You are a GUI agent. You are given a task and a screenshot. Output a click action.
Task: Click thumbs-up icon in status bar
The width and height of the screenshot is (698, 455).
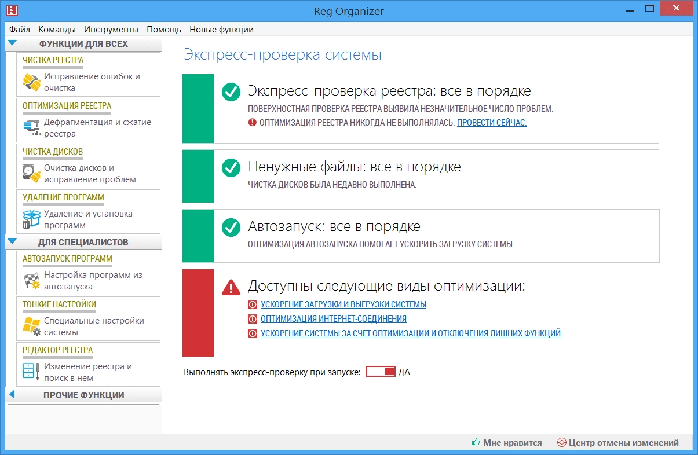(x=476, y=442)
